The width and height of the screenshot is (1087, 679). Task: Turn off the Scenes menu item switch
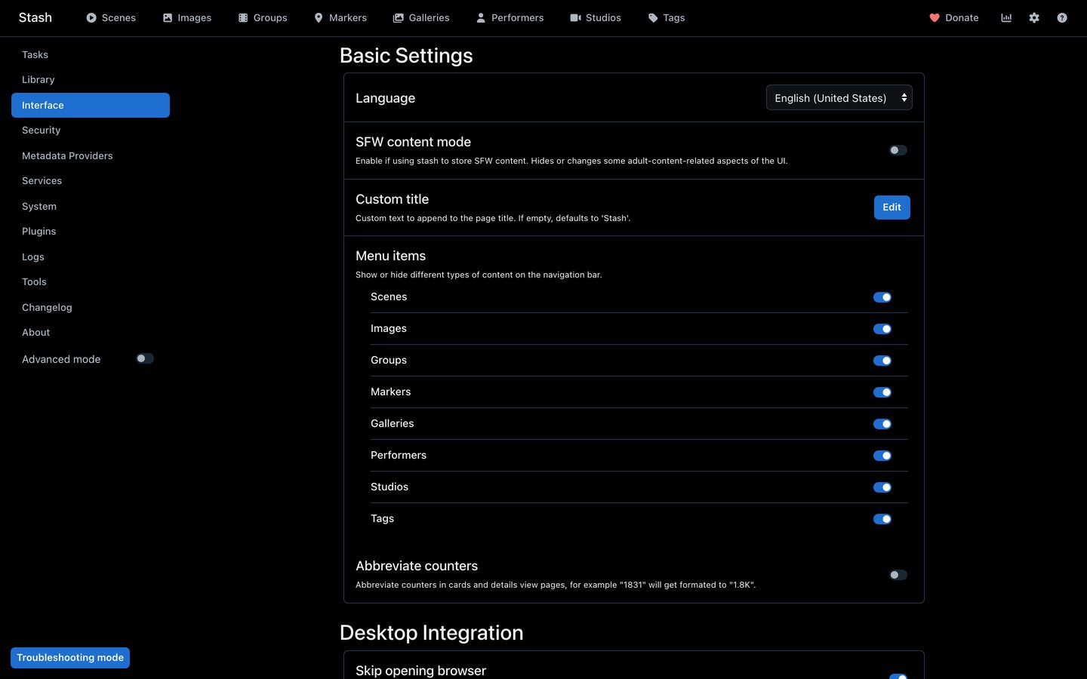(882, 297)
